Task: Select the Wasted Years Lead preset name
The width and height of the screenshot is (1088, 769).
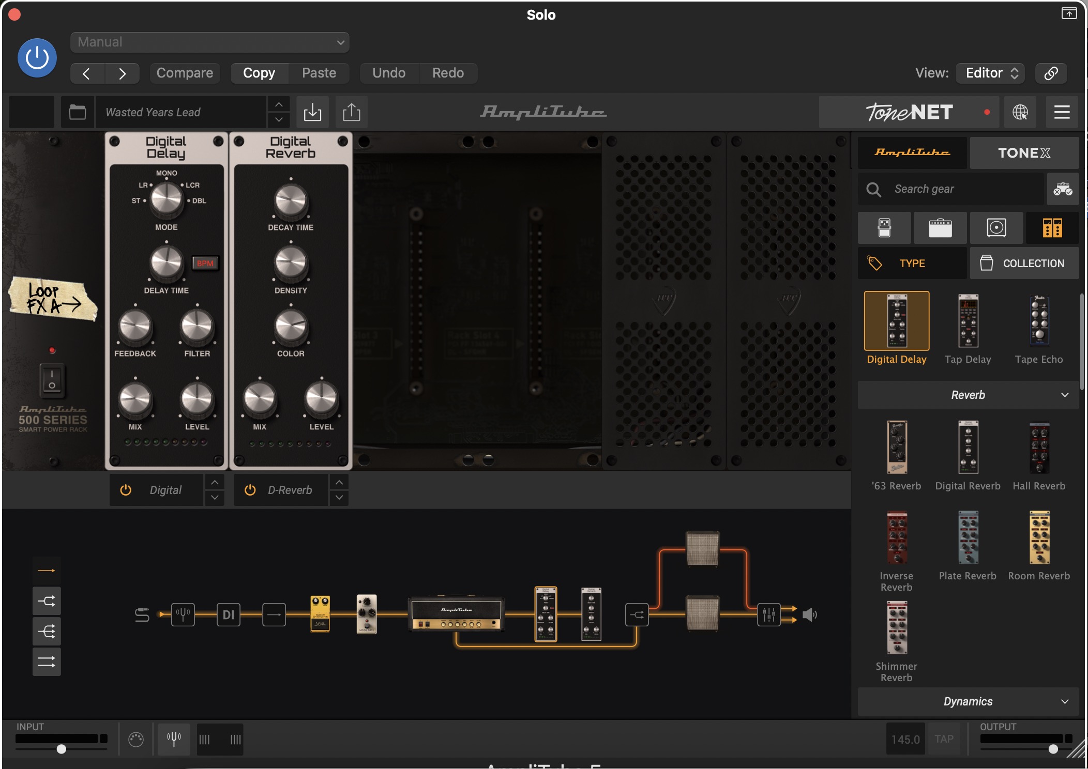Action: coord(181,112)
